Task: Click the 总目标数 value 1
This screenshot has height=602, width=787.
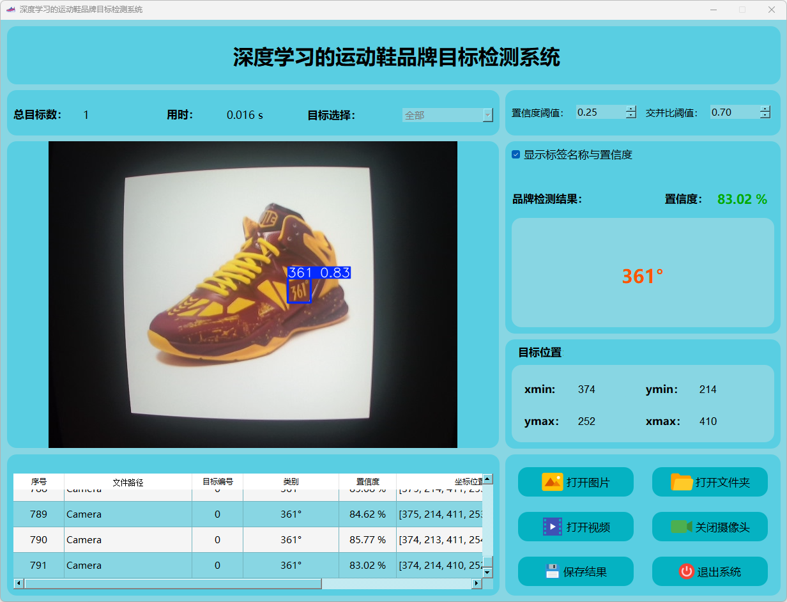Action: (x=86, y=115)
